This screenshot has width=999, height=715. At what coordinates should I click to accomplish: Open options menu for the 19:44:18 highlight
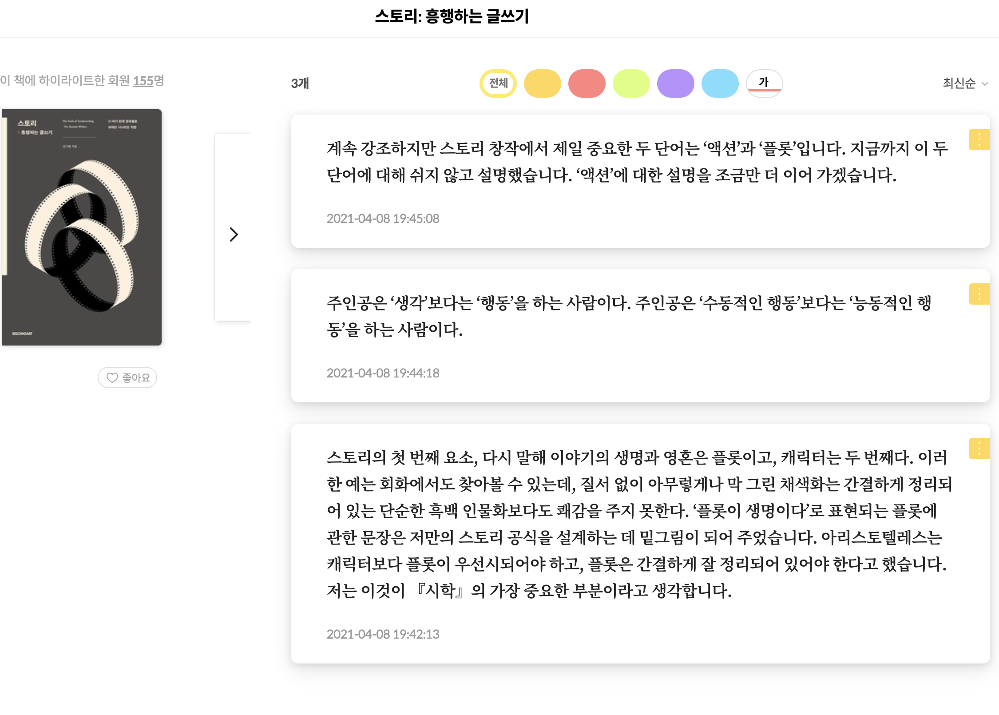[979, 294]
